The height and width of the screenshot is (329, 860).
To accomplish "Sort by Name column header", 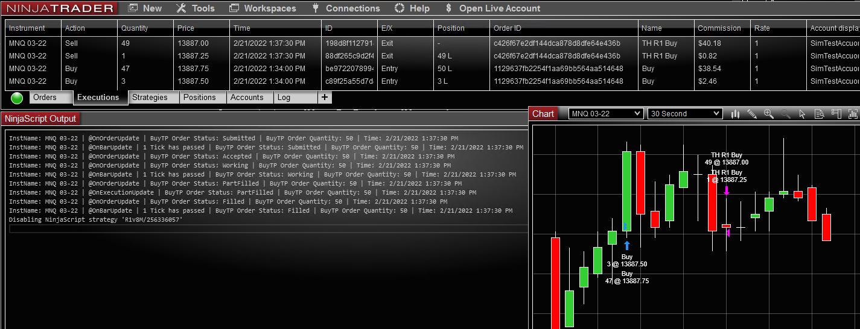I will pos(666,28).
